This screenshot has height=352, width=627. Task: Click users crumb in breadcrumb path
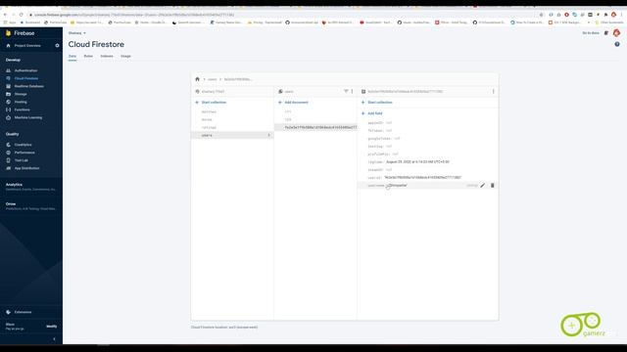tap(212, 79)
